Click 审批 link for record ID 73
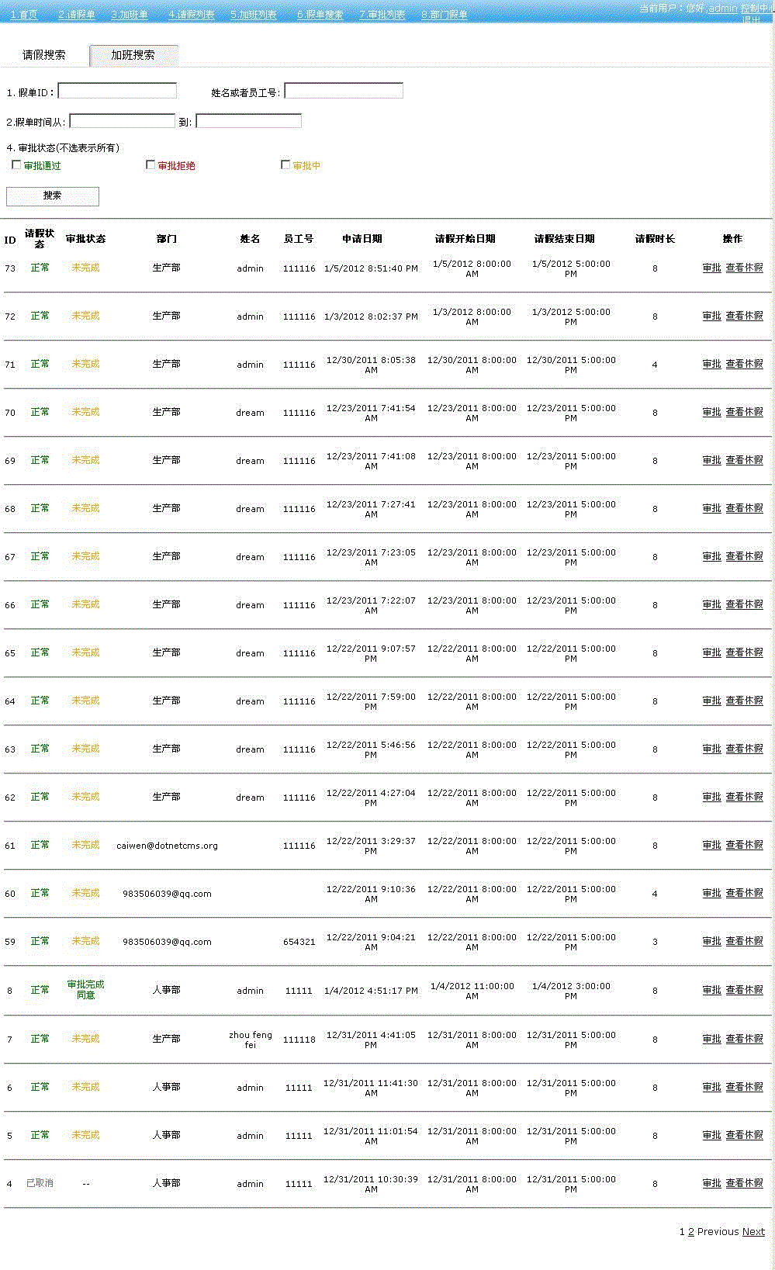Viewport: 775px width, 1270px height. tap(711, 268)
